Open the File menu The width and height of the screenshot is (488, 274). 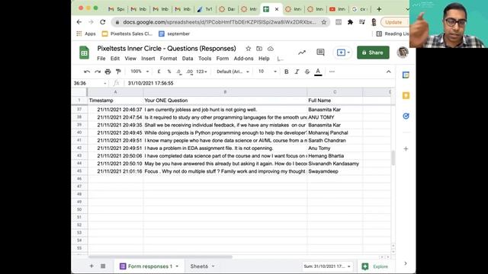(x=101, y=59)
